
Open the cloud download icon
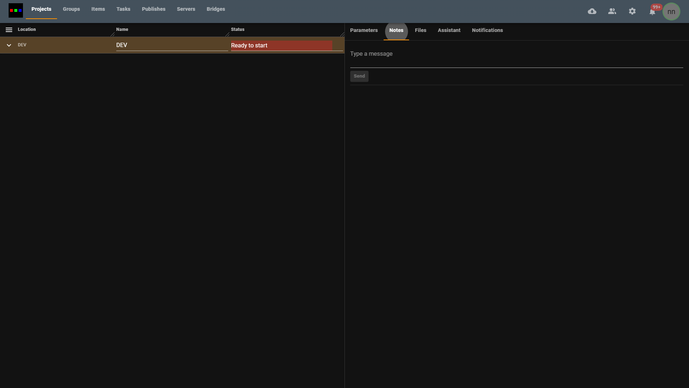592,11
